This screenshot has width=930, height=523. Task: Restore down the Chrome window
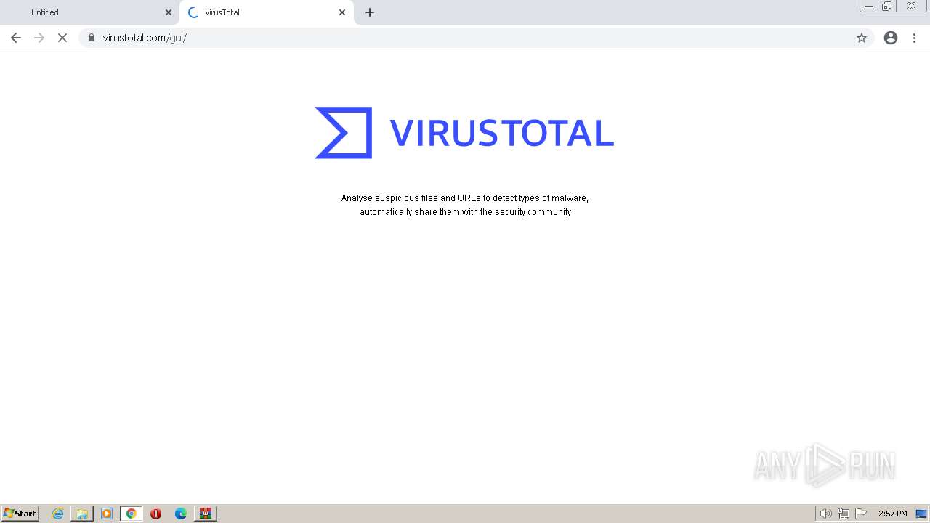click(x=887, y=6)
